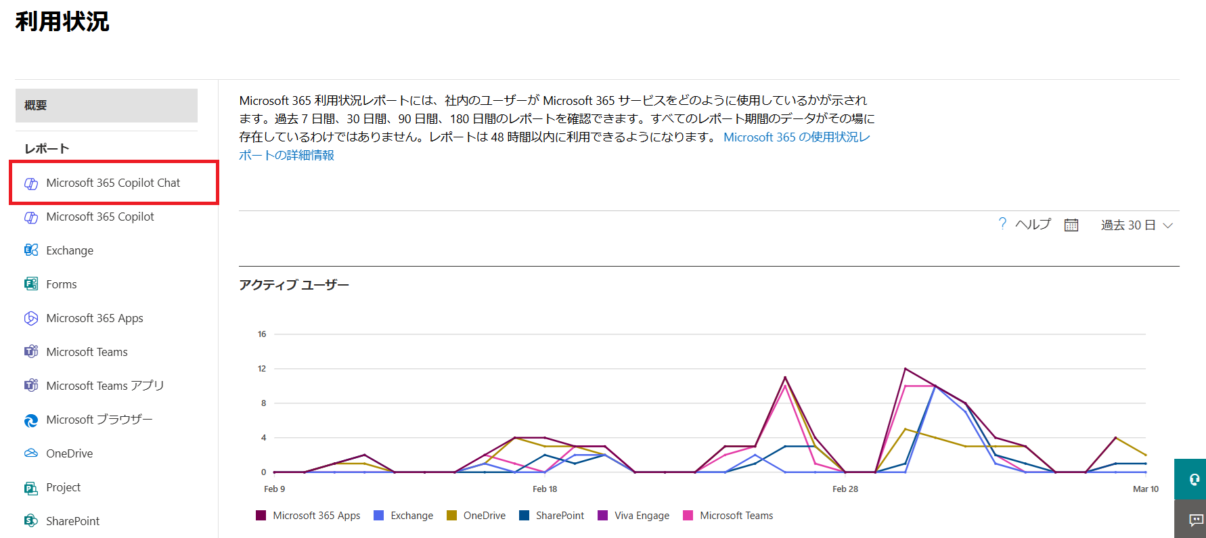The image size is (1206, 538).
Task: Open the feedback chat bubble button
Action: [1190, 519]
